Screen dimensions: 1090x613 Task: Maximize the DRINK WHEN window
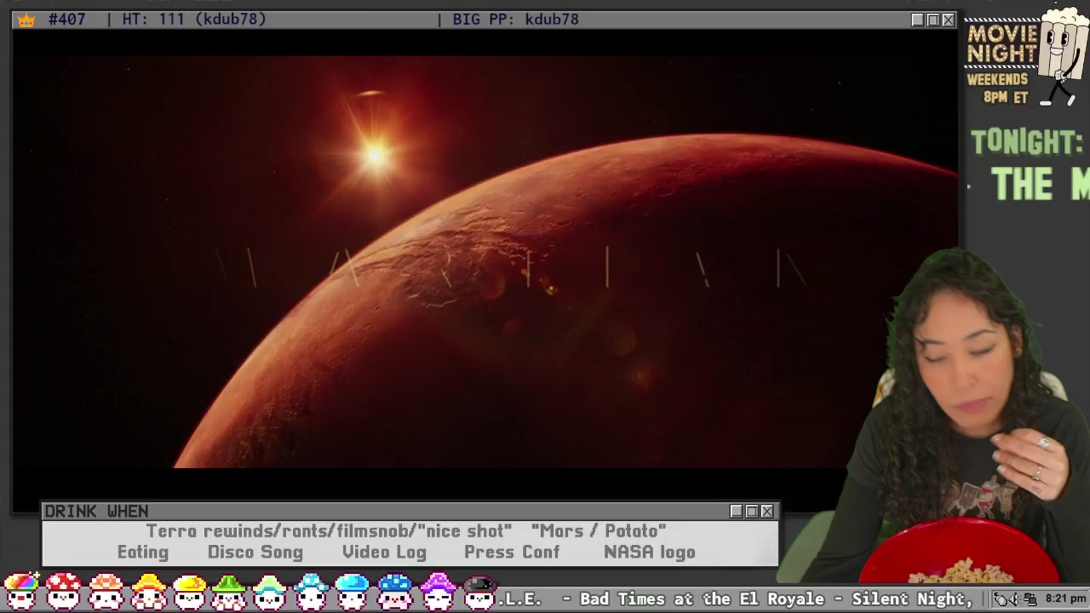[752, 511]
